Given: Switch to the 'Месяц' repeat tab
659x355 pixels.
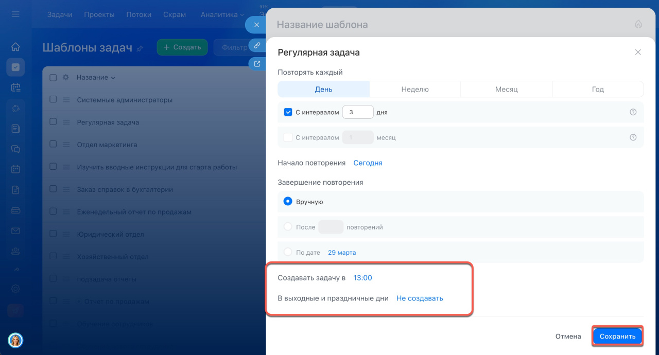Looking at the screenshot, I should tap(506, 89).
